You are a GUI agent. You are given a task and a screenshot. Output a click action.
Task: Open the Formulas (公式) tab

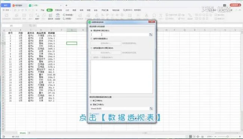coord(67,10)
